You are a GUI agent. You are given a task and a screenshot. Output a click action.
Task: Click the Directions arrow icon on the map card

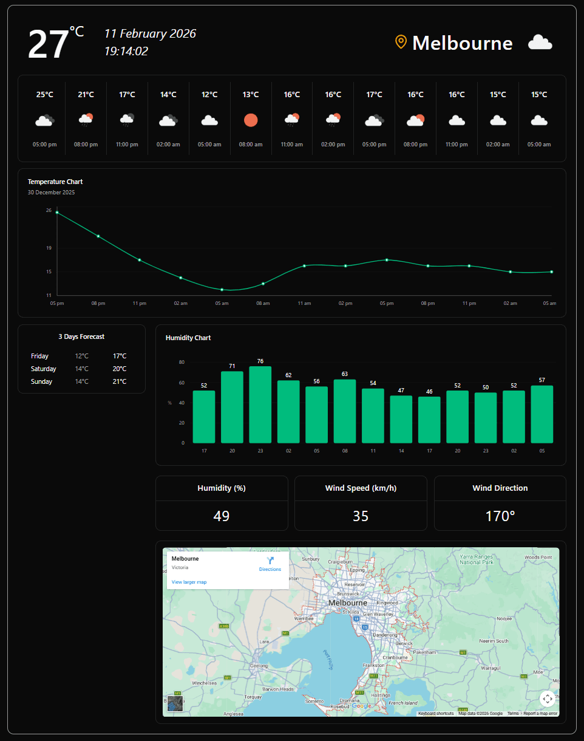270,560
